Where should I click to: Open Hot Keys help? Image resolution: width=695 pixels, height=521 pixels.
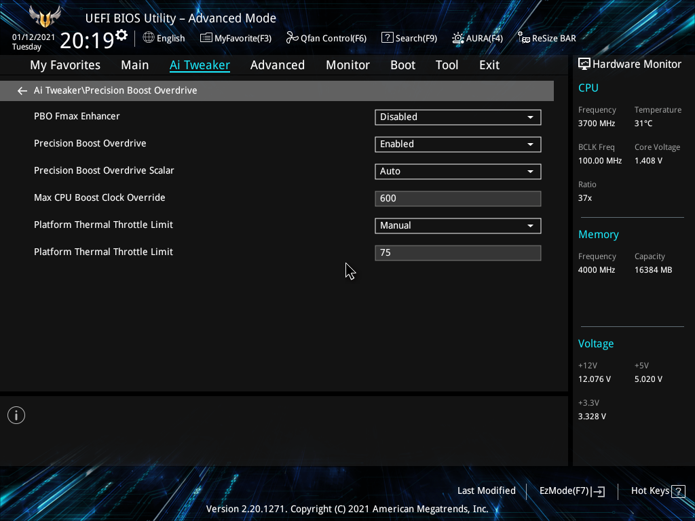coord(650,491)
